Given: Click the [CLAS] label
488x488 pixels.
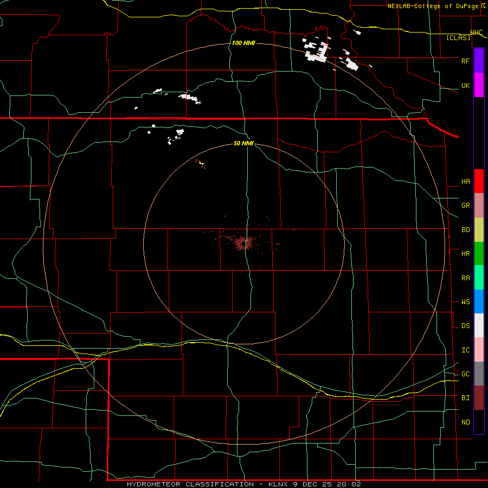Looking at the screenshot, I should pos(458,37).
